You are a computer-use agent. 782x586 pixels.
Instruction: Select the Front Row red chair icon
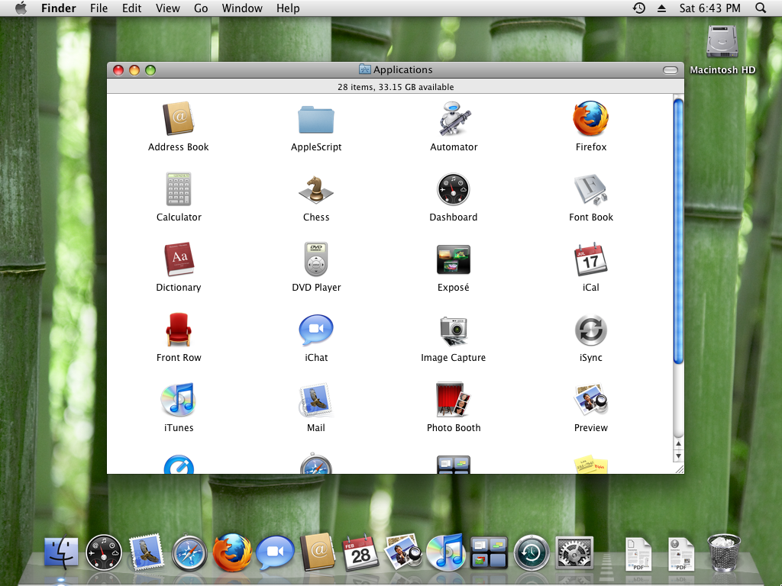click(179, 330)
